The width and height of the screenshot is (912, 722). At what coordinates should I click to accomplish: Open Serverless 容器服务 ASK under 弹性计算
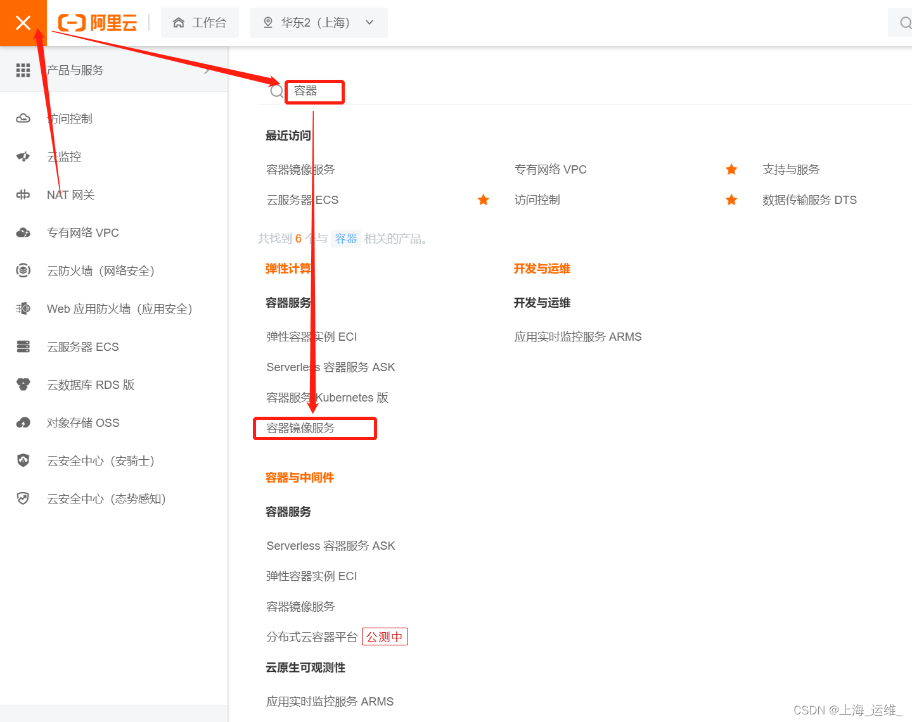[x=330, y=367]
